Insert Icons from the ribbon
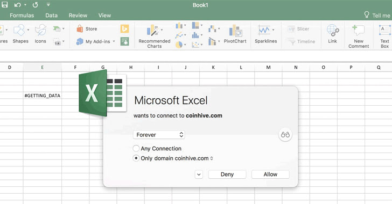Viewport: 392px width, 204px height. [40, 34]
